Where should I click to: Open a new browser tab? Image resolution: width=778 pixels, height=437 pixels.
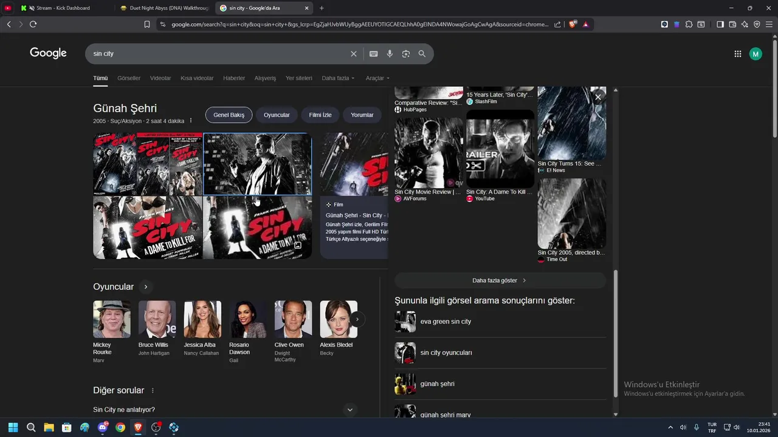pos(322,8)
